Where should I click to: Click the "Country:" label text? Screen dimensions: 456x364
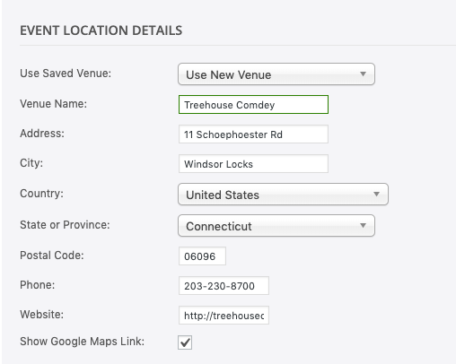coord(41,194)
